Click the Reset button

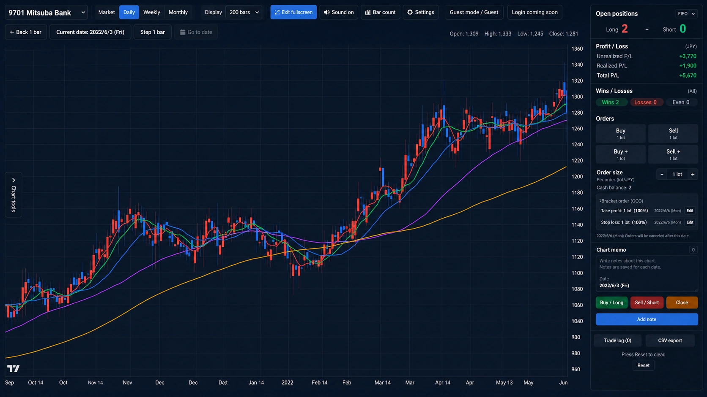[643, 365]
